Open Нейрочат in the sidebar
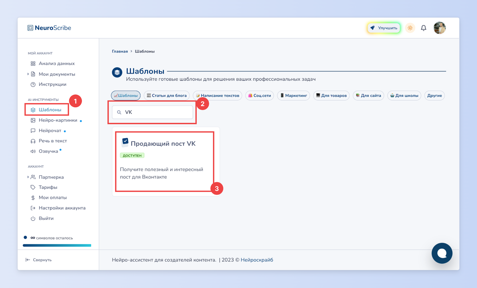 46,131
